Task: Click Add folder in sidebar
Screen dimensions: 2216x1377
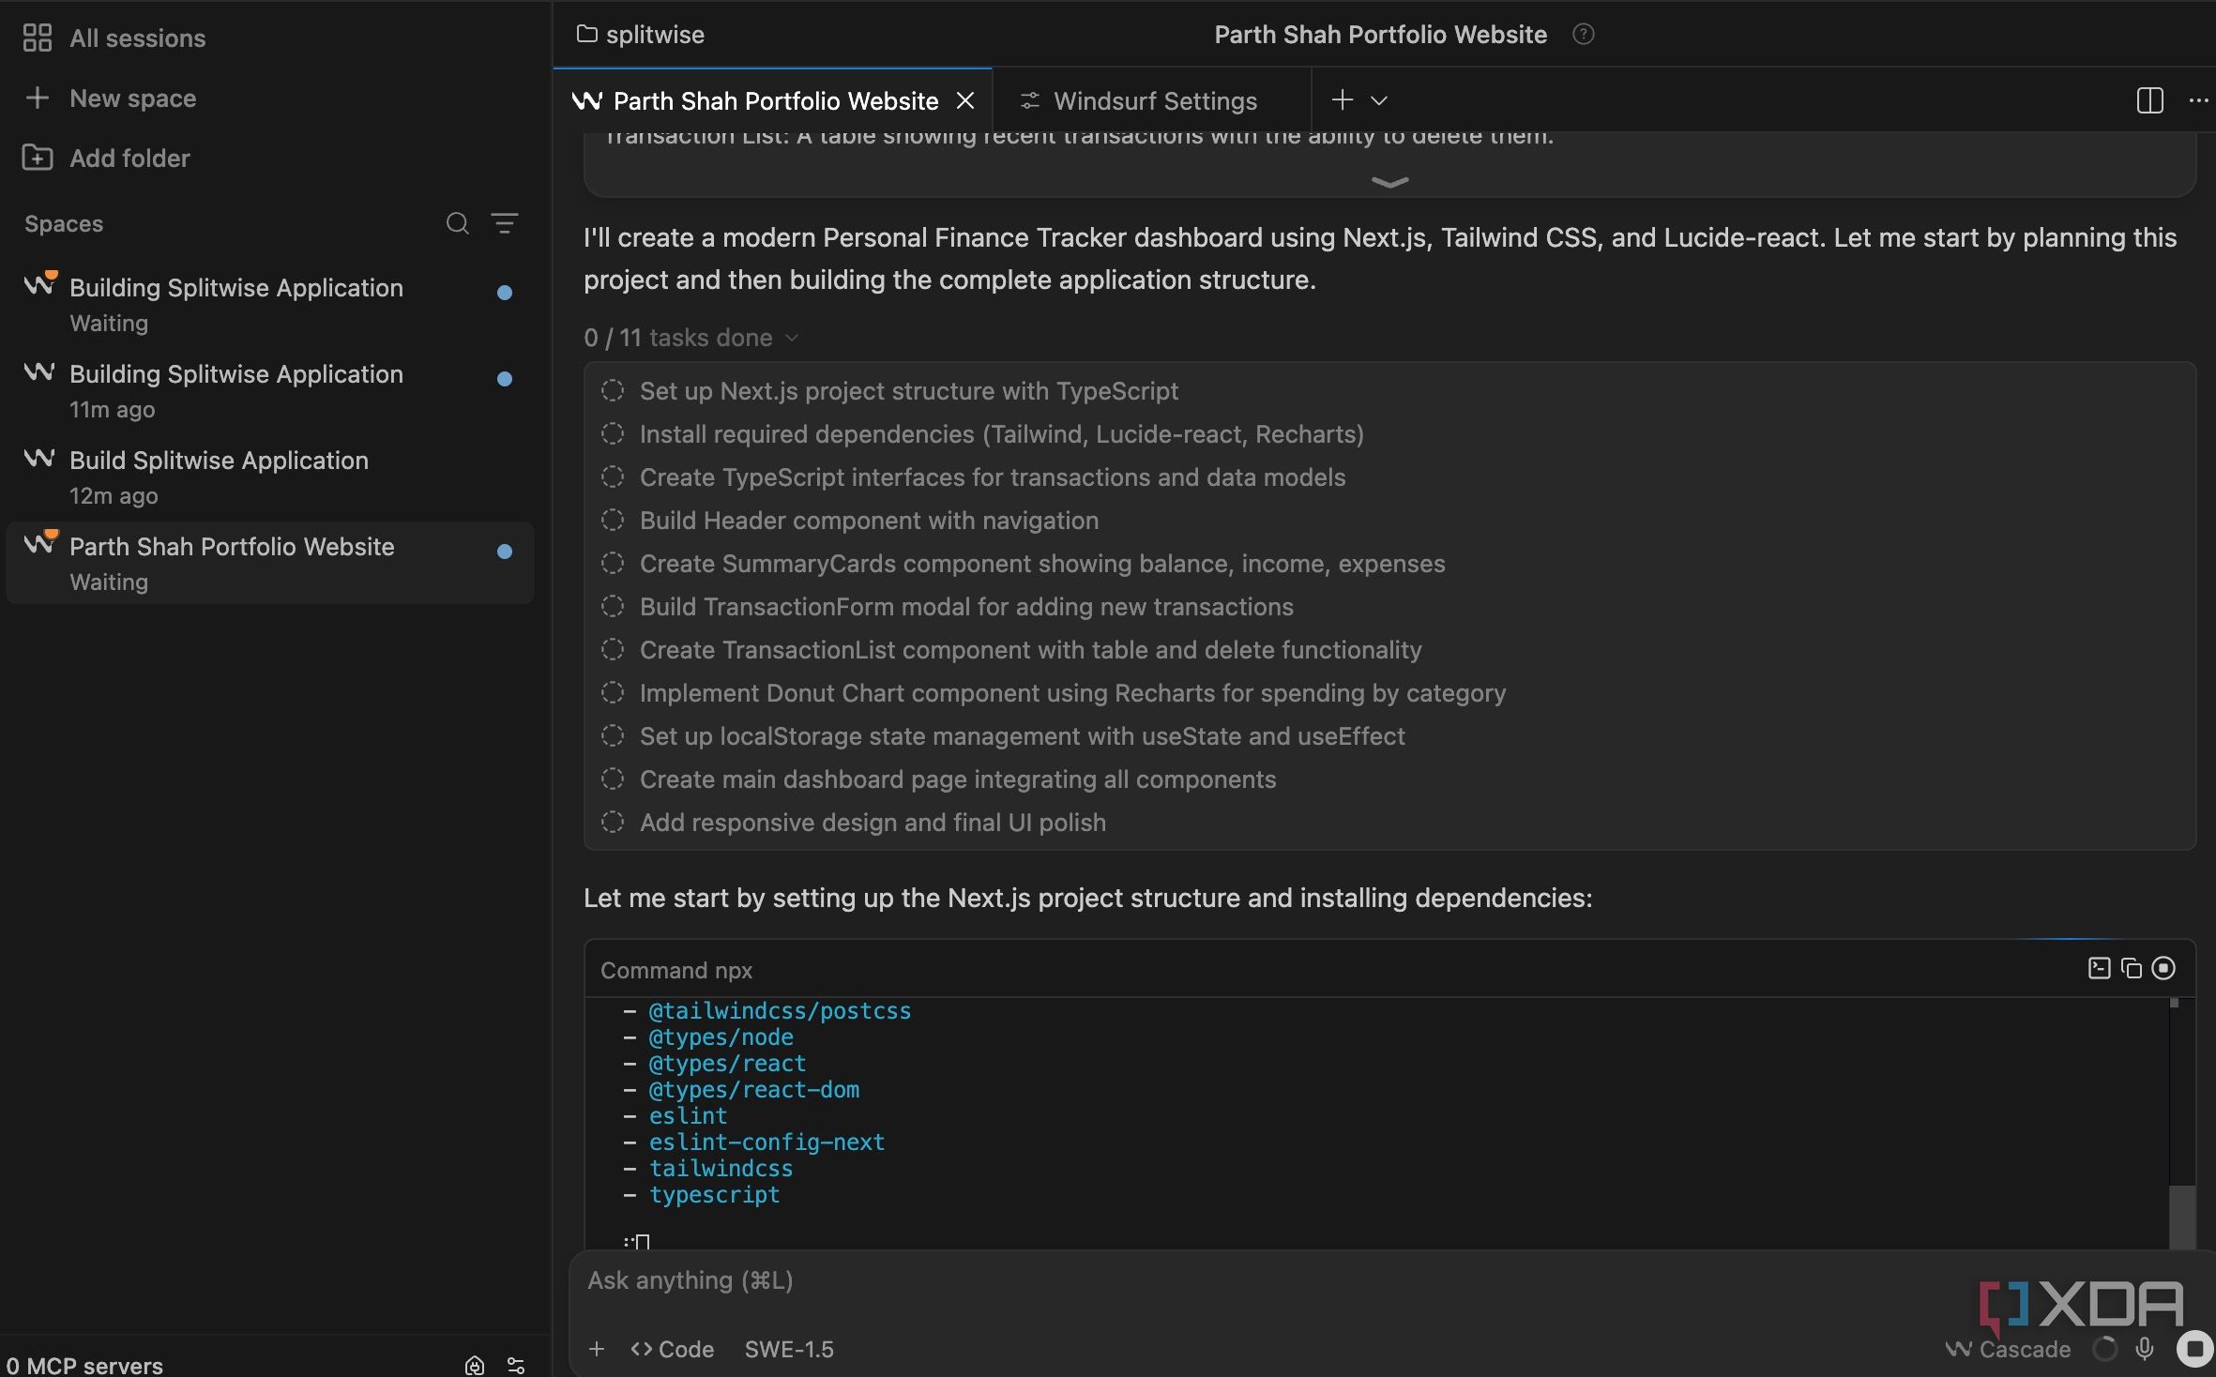Action: 106,158
